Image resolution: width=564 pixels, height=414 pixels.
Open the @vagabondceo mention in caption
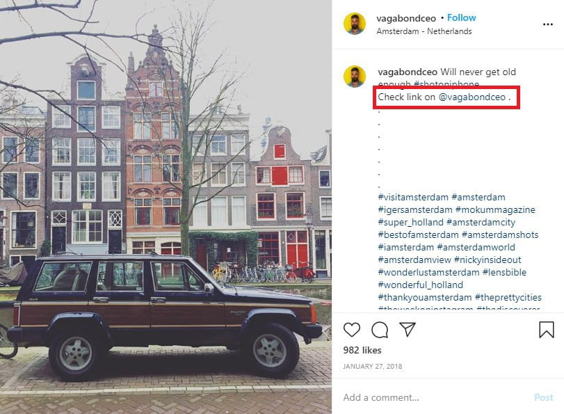pyautogui.click(x=472, y=97)
